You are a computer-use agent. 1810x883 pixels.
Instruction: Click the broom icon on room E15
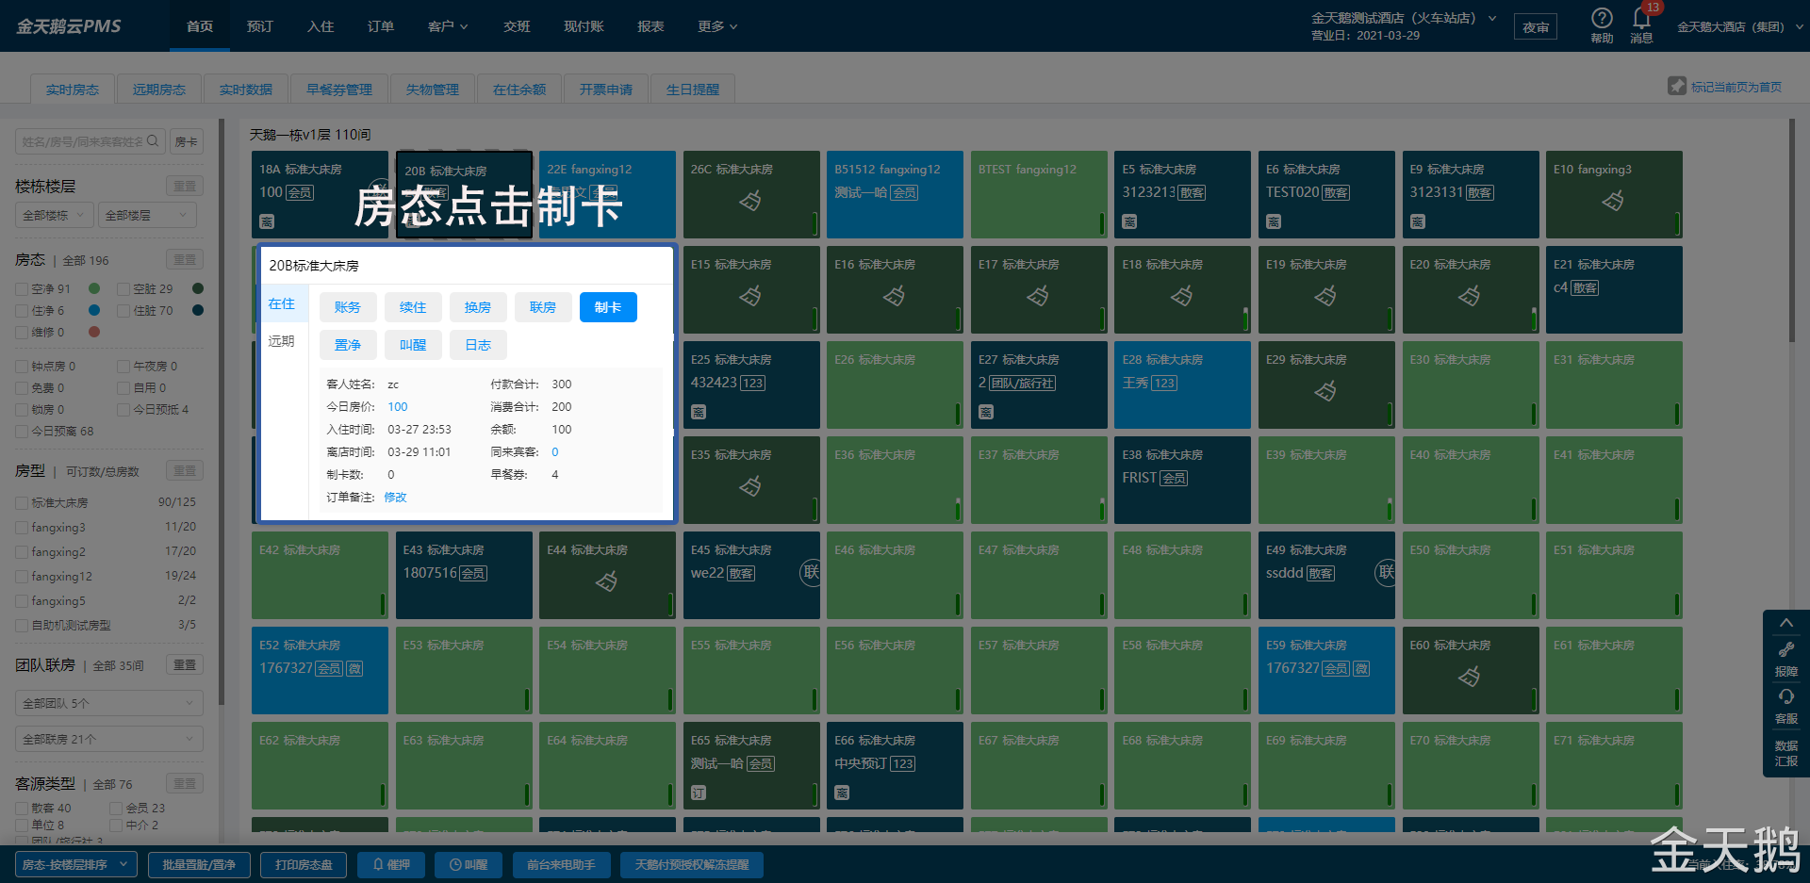pyautogui.click(x=750, y=296)
